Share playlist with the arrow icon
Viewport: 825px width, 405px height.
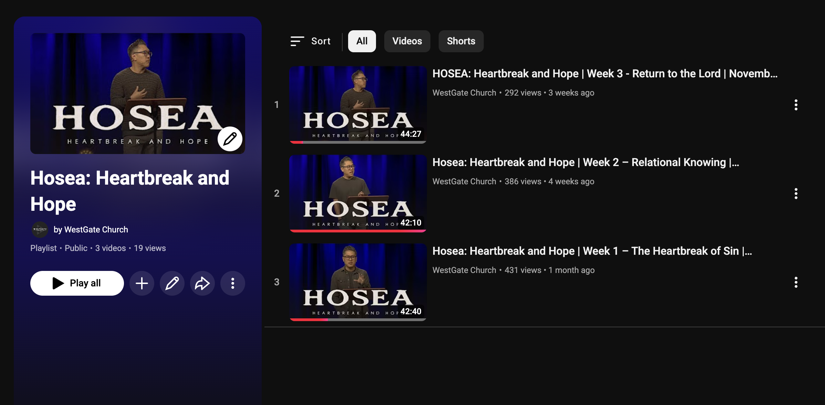[x=202, y=283]
